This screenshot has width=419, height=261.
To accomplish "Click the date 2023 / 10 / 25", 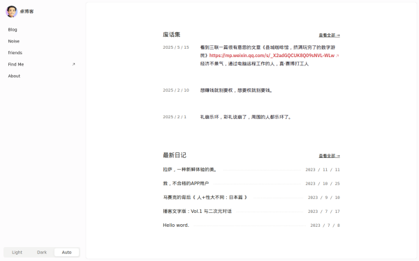I will click(x=323, y=184).
